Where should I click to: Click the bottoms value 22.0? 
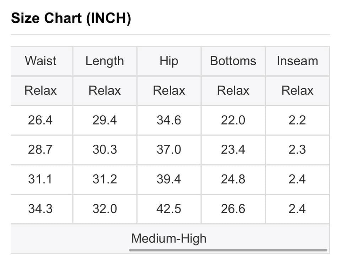233,120
